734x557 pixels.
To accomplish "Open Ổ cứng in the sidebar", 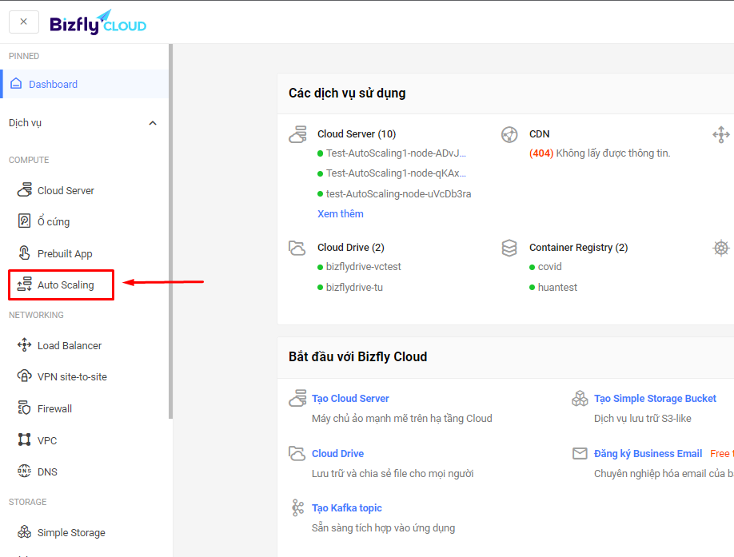I will point(54,221).
